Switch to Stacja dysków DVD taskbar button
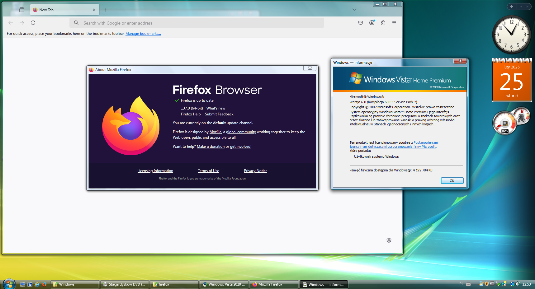Image resolution: width=535 pixels, height=289 pixels. (x=125, y=284)
